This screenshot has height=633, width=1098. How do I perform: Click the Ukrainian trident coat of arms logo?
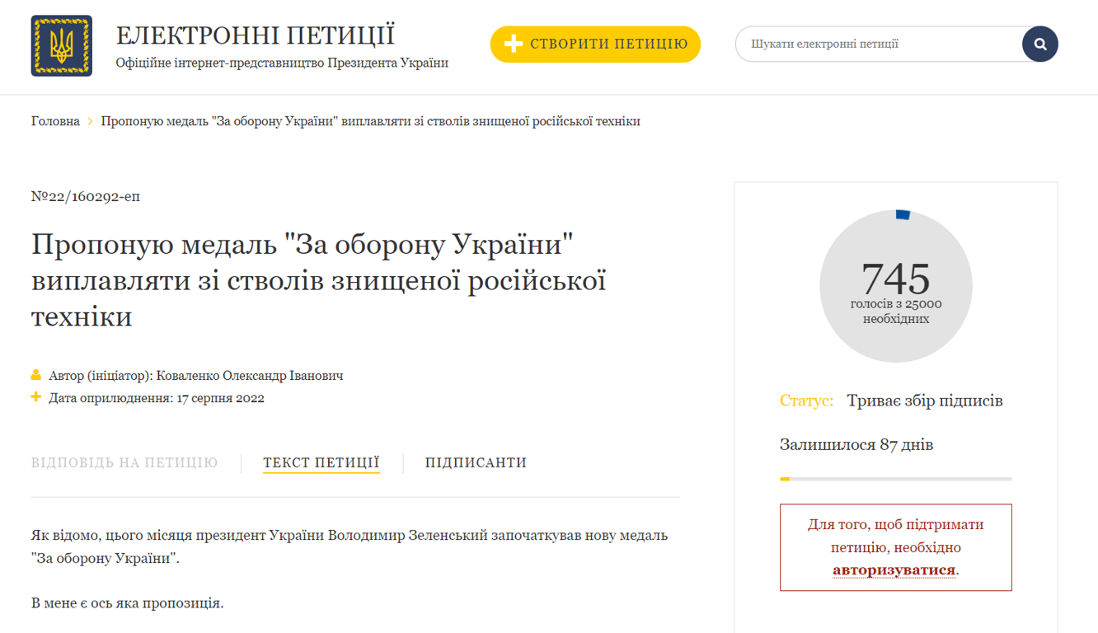point(62,46)
